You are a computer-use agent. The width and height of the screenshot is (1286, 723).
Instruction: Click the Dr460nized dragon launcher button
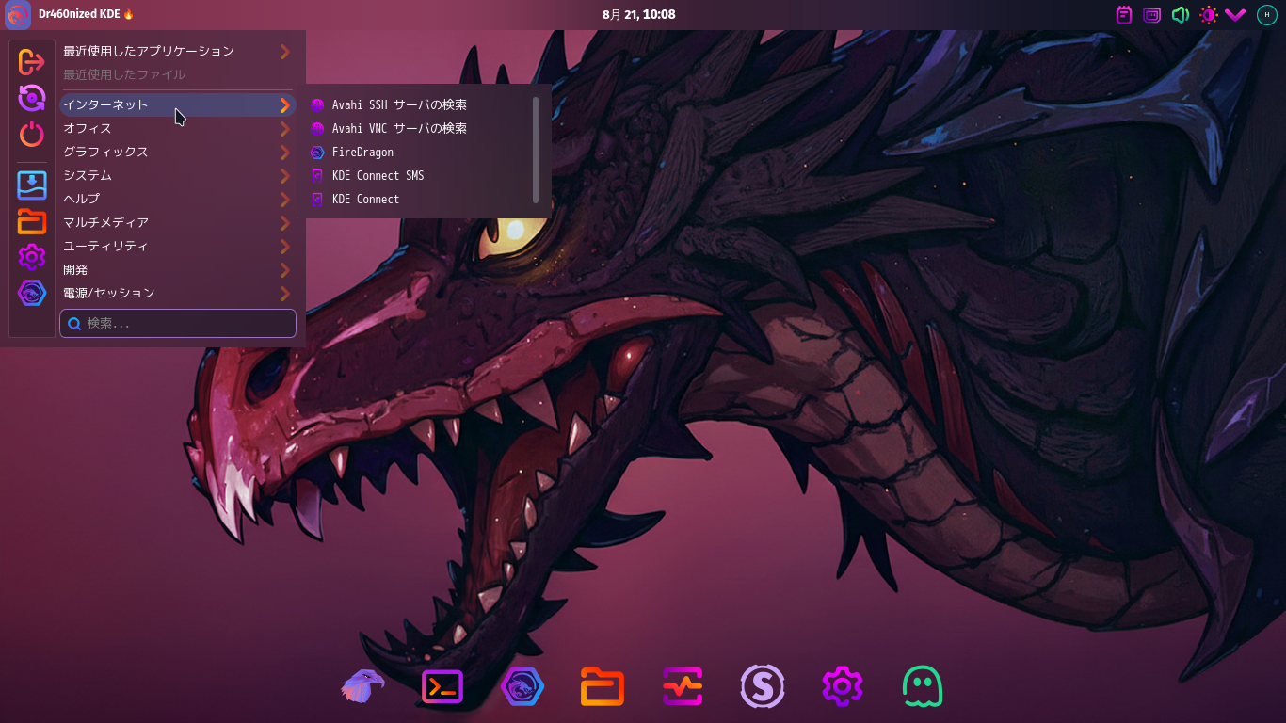pyautogui.click(x=18, y=15)
